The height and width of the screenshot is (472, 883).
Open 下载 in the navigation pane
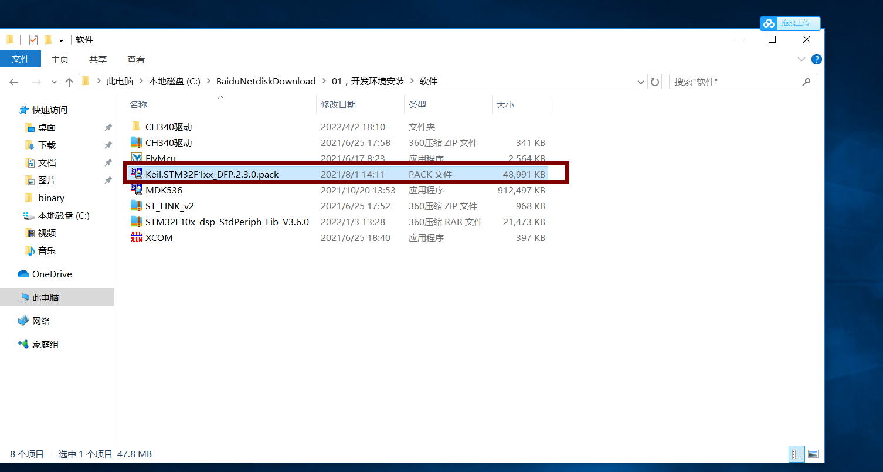coord(47,145)
